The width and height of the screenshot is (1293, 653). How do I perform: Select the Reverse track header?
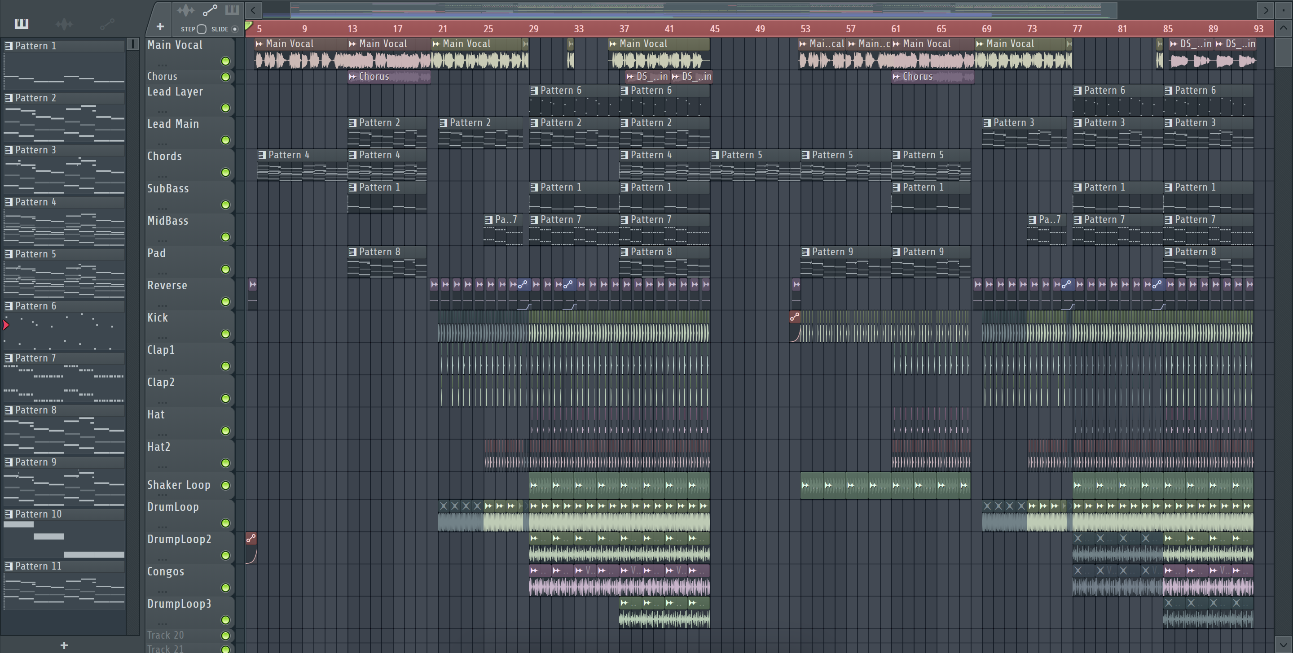point(190,294)
